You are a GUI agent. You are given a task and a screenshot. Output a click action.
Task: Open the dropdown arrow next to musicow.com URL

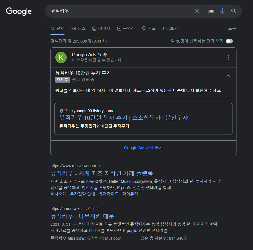point(100,166)
